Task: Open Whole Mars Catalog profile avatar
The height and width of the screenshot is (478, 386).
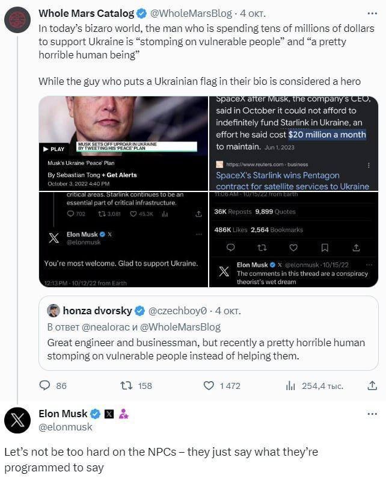Action: click(x=17, y=19)
